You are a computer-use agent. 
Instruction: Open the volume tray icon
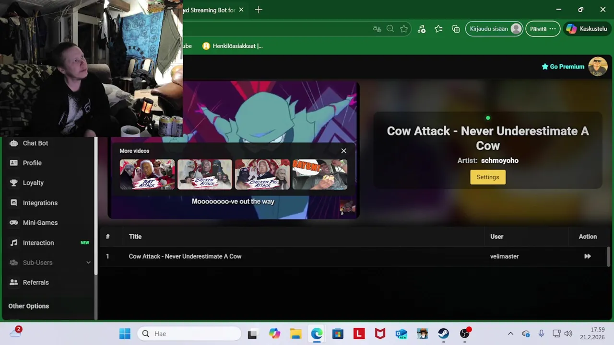click(568, 333)
